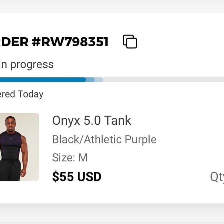Open the Onyx 5.0 Tank product link
The width and height of the screenshot is (224, 224).
91,121
